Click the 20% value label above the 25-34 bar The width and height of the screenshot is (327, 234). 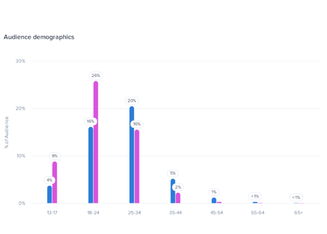point(132,100)
